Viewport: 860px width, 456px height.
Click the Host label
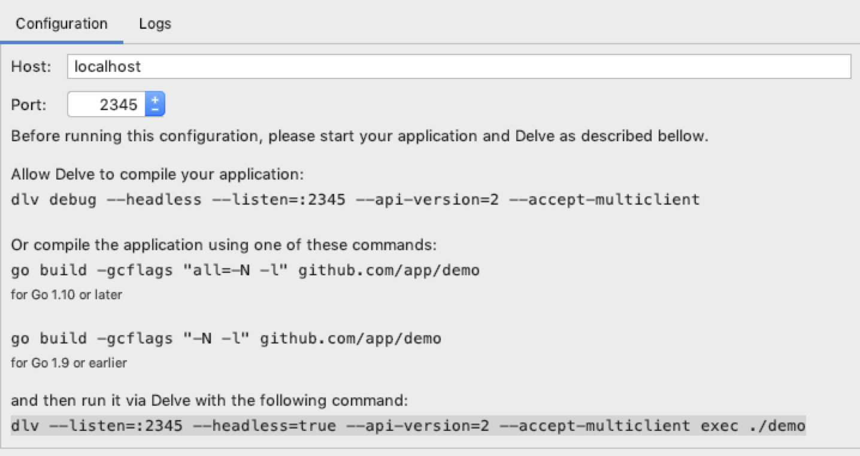[x=31, y=66]
